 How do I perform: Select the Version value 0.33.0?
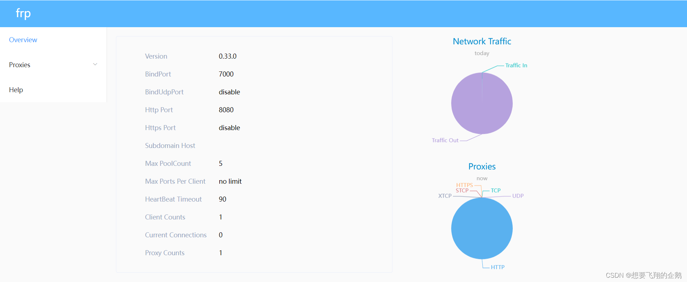point(228,56)
